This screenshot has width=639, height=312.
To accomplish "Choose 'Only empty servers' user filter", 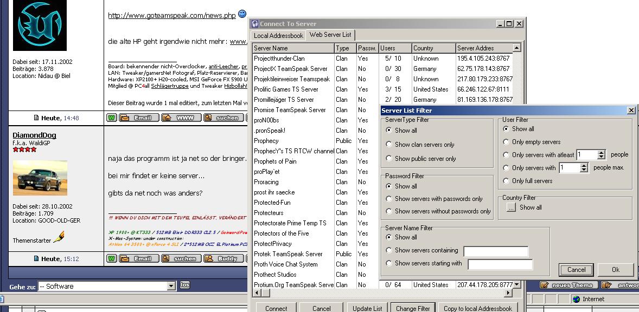I will point(506,142).
